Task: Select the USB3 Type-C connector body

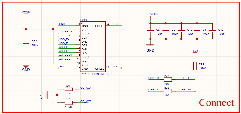Action: tap(93, 47)
